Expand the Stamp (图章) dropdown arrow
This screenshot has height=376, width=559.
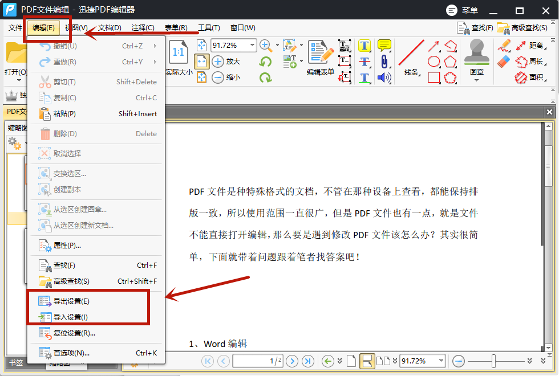tap(477, 80)
